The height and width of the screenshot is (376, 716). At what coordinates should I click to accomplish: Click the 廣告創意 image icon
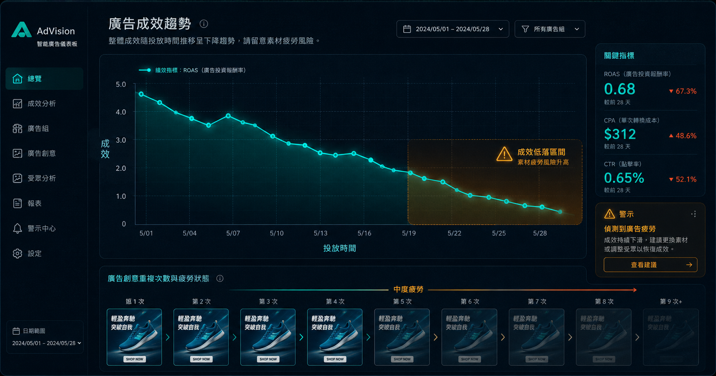point(17,153)
